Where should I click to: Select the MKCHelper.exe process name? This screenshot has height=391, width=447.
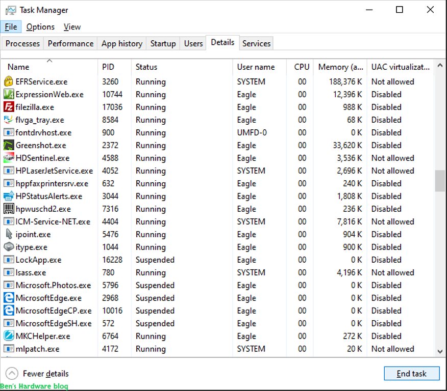pyautogui.click(x=43, y=336)
